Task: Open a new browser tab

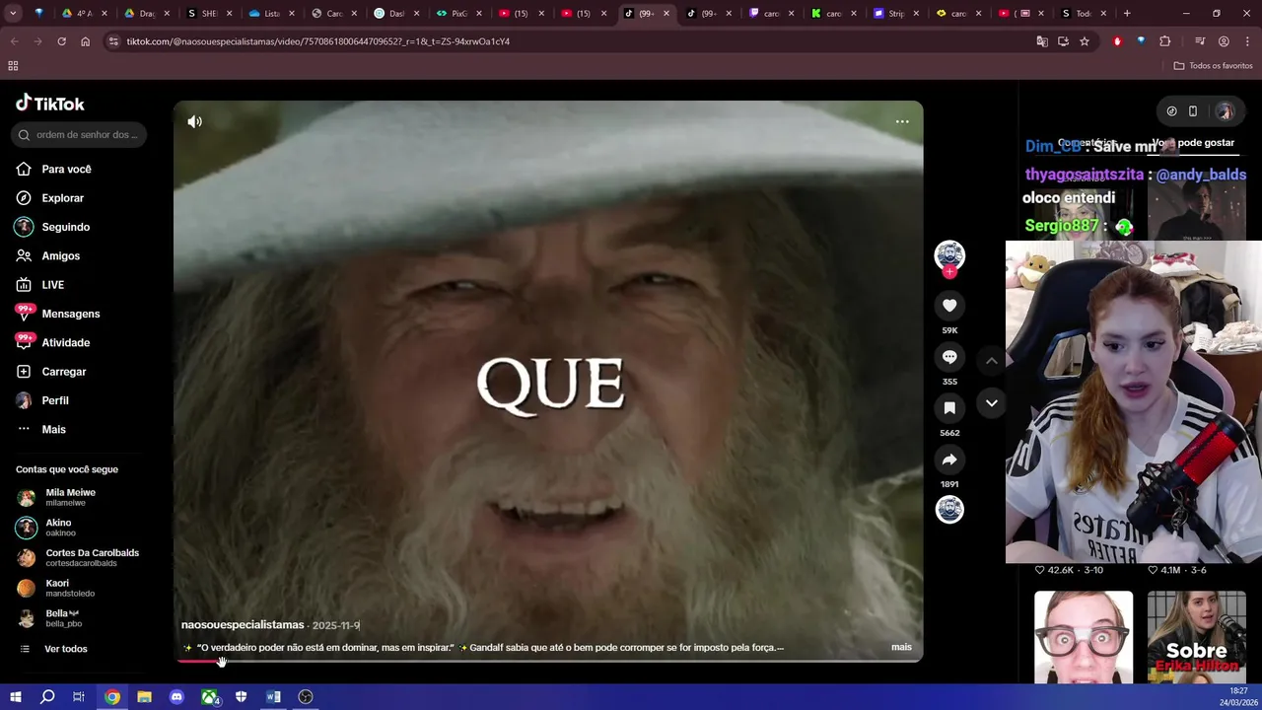Action: [1127, 14]
